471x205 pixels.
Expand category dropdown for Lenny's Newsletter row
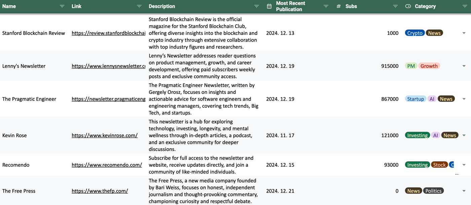coord(464,66)
